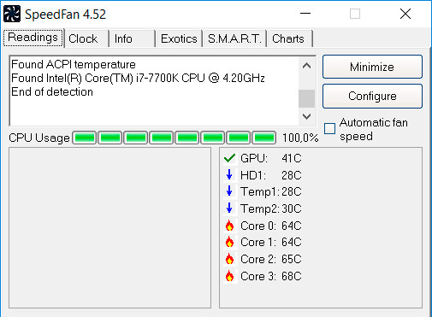The height and width of the screenshot is (317, 432).
Task: Click the first CPU Usage bar segment
Action: click(x=84, y=138)
